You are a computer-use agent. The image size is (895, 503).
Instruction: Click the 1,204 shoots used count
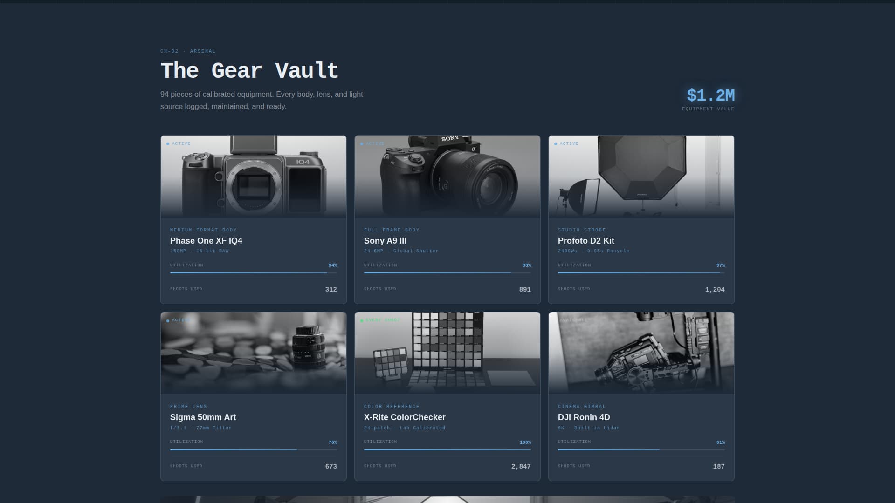pos(715,290)
